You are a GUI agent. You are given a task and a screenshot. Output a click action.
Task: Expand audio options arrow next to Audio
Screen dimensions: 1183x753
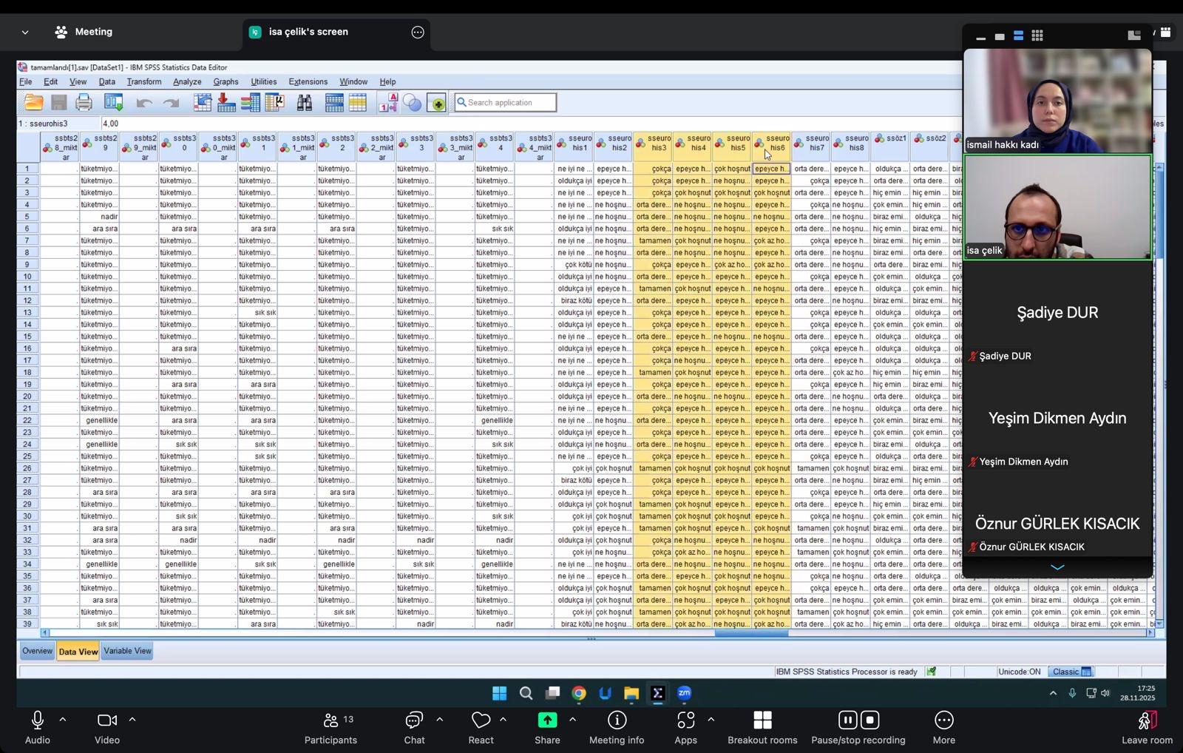63,719
